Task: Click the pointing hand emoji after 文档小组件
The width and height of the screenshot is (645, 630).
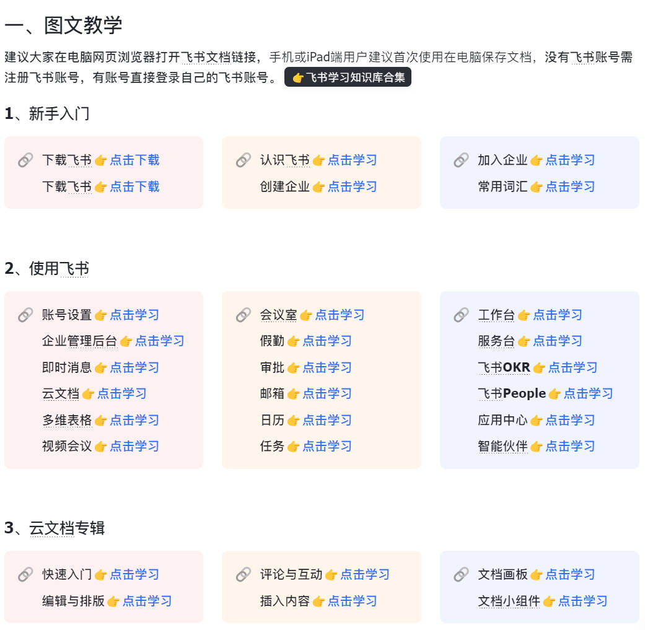Action: tap(549, 602)
